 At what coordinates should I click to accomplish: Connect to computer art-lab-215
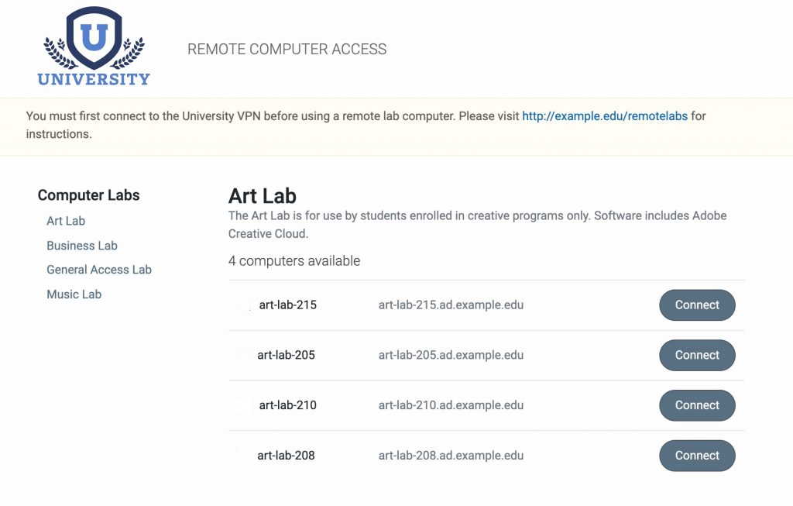696,305
